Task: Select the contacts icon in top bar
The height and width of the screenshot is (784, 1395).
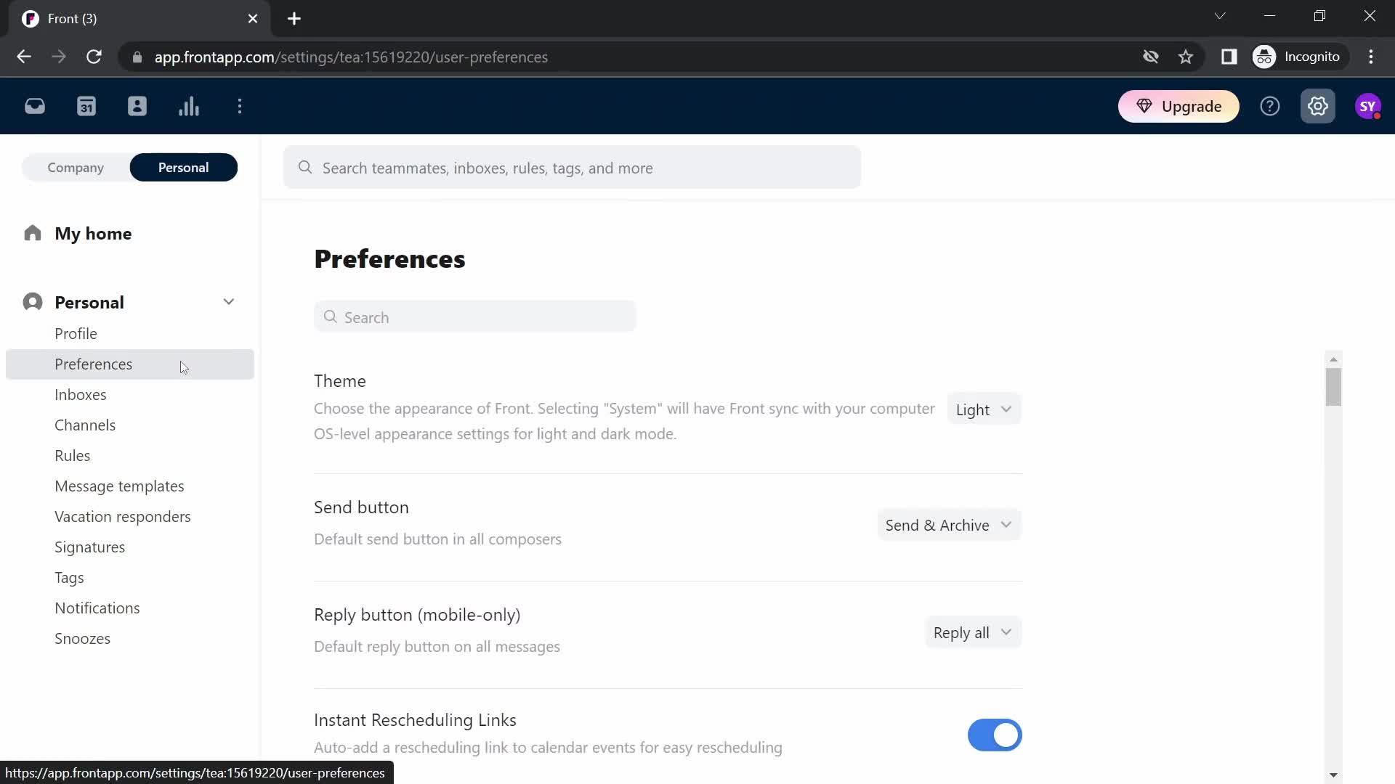Action: point(137,106)
